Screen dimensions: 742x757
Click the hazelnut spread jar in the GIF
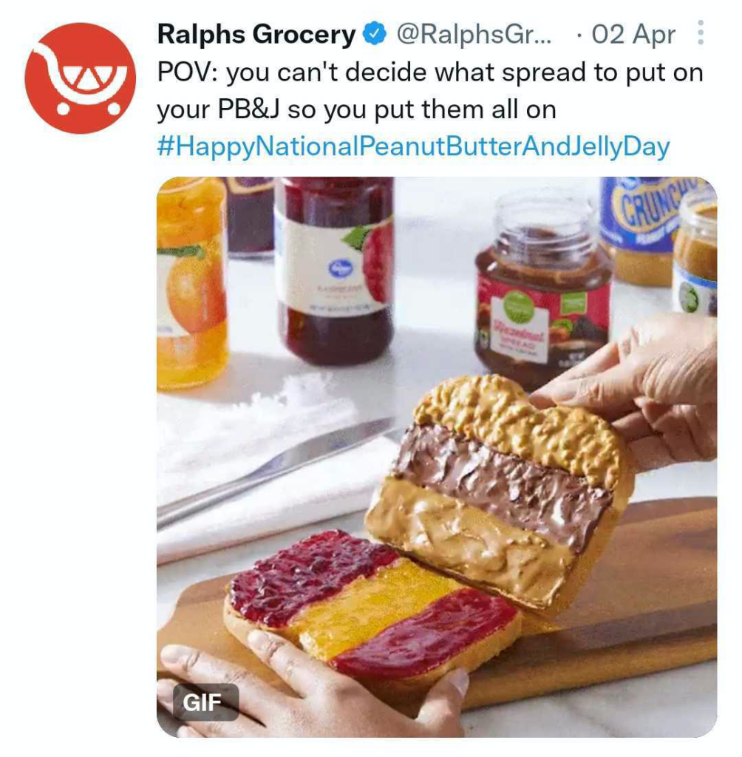(x=542, y=291)
